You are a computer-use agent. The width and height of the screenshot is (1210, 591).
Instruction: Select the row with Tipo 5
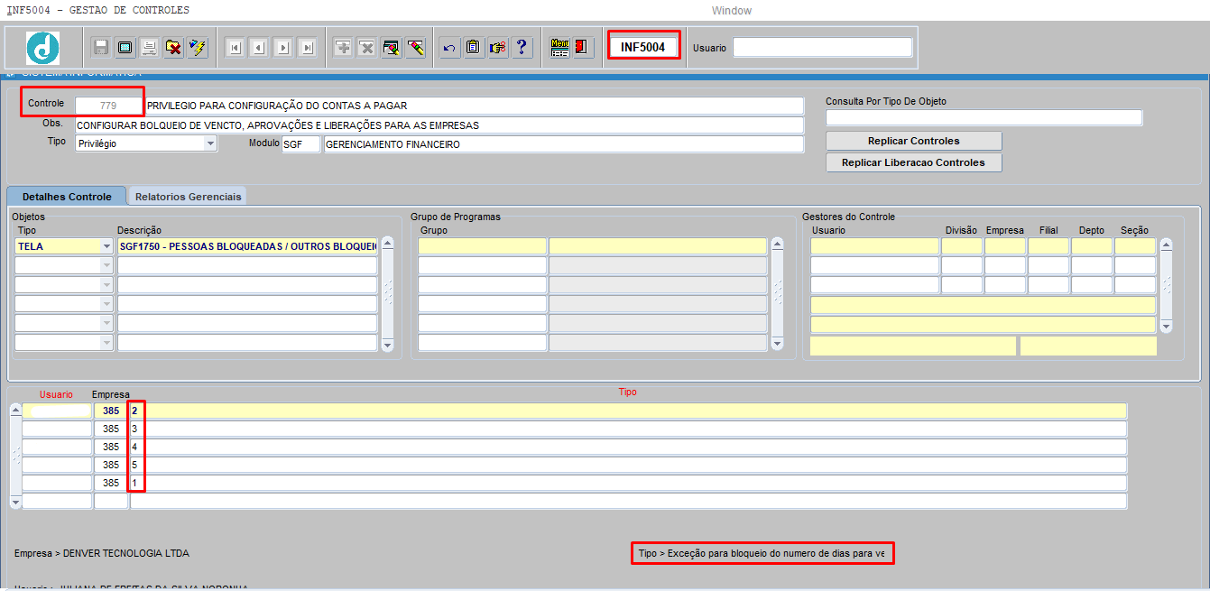629,465
